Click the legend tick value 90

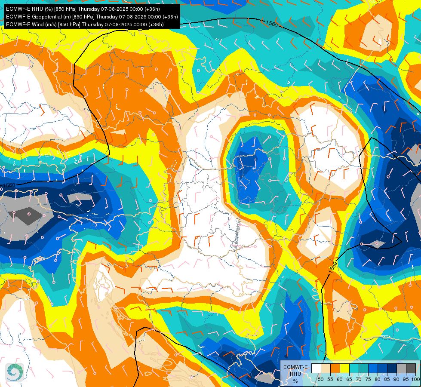pos(396,379)
